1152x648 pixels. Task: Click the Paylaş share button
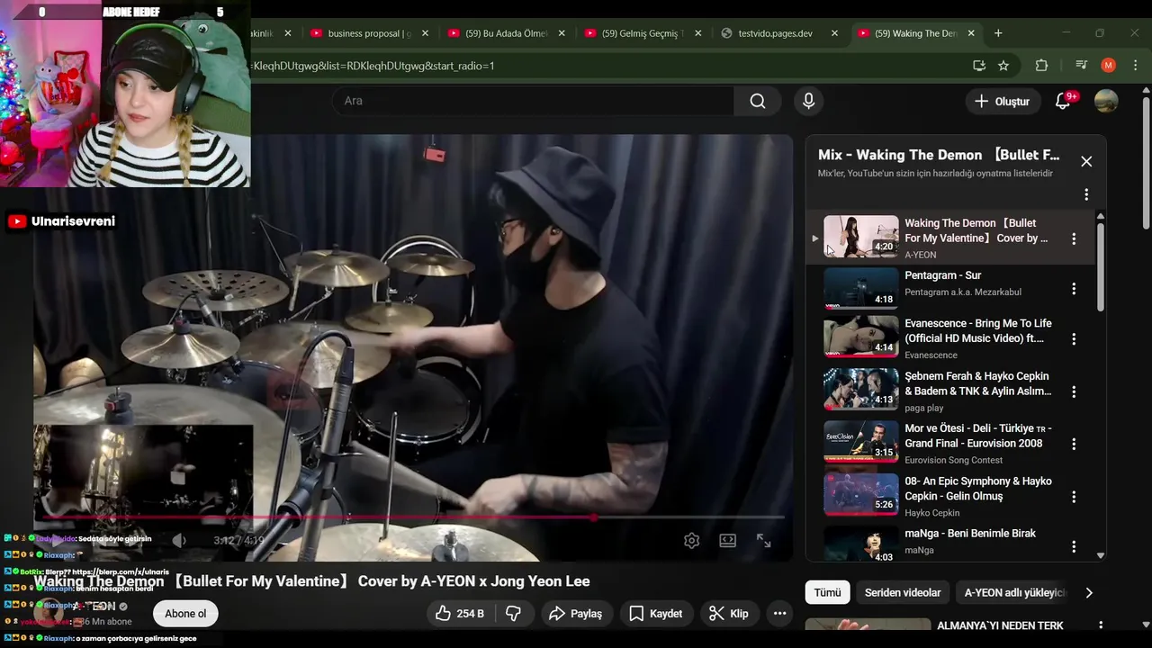(x=575, y=614)
